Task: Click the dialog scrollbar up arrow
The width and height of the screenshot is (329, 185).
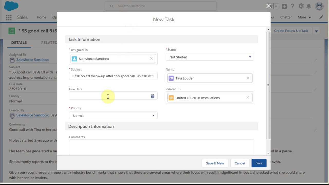Action: point(268,30)
